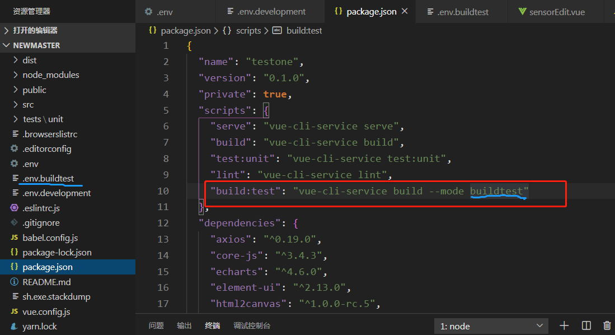
Task: Expand the 打开的编辑器 section
Action: 68,30
